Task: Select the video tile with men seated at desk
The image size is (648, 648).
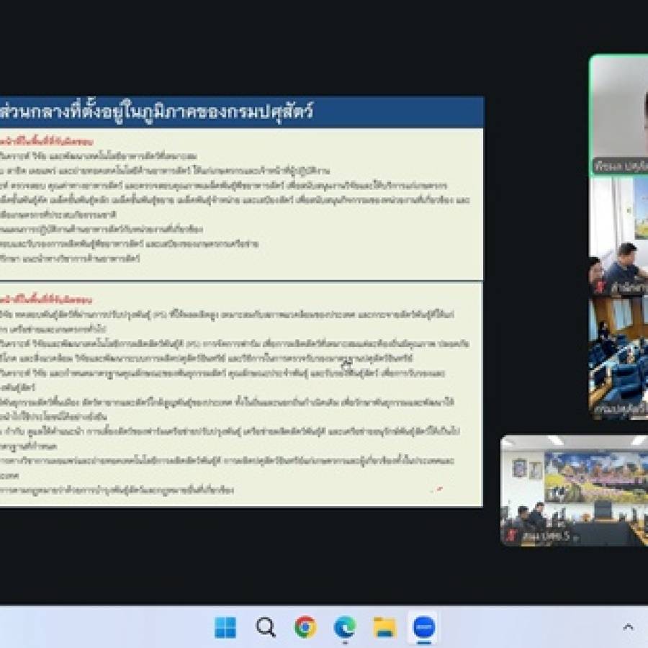Action: click(x=618, y=236)
